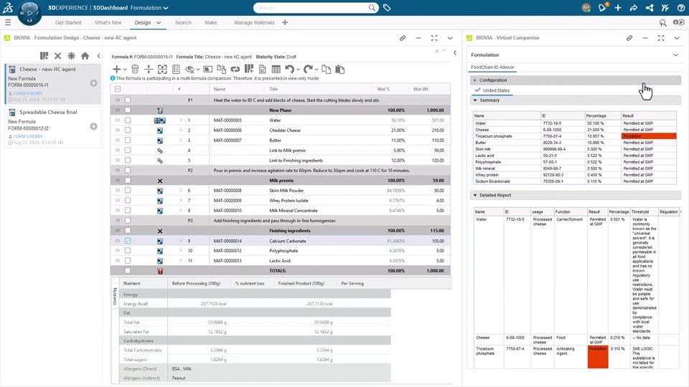The height and width of the screenshot is (387, 689).
Task: Click the home icon in formula list panel
Action: (85, 56)
